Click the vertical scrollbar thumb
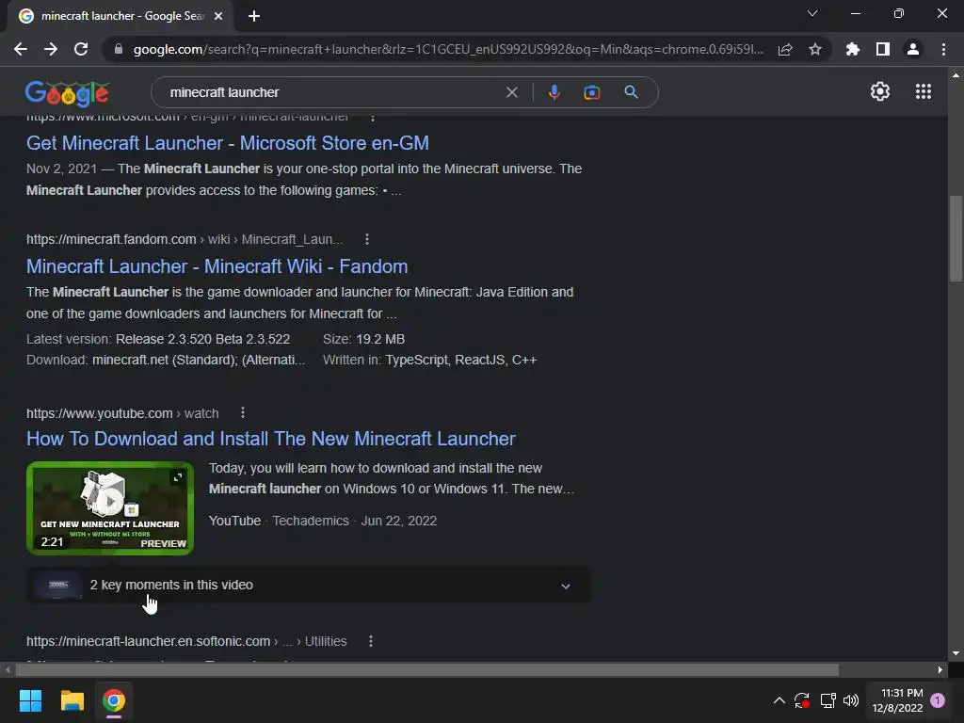This screenshot has width=964, height=723. [956, 237]
